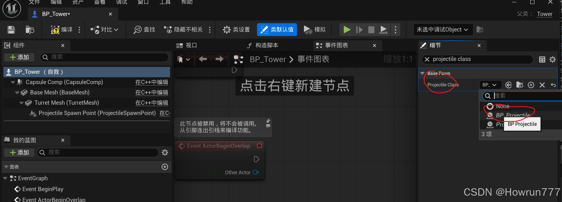
Task: Open options menu next to 隐藏不相关
Action: click(x=210, y=30)
